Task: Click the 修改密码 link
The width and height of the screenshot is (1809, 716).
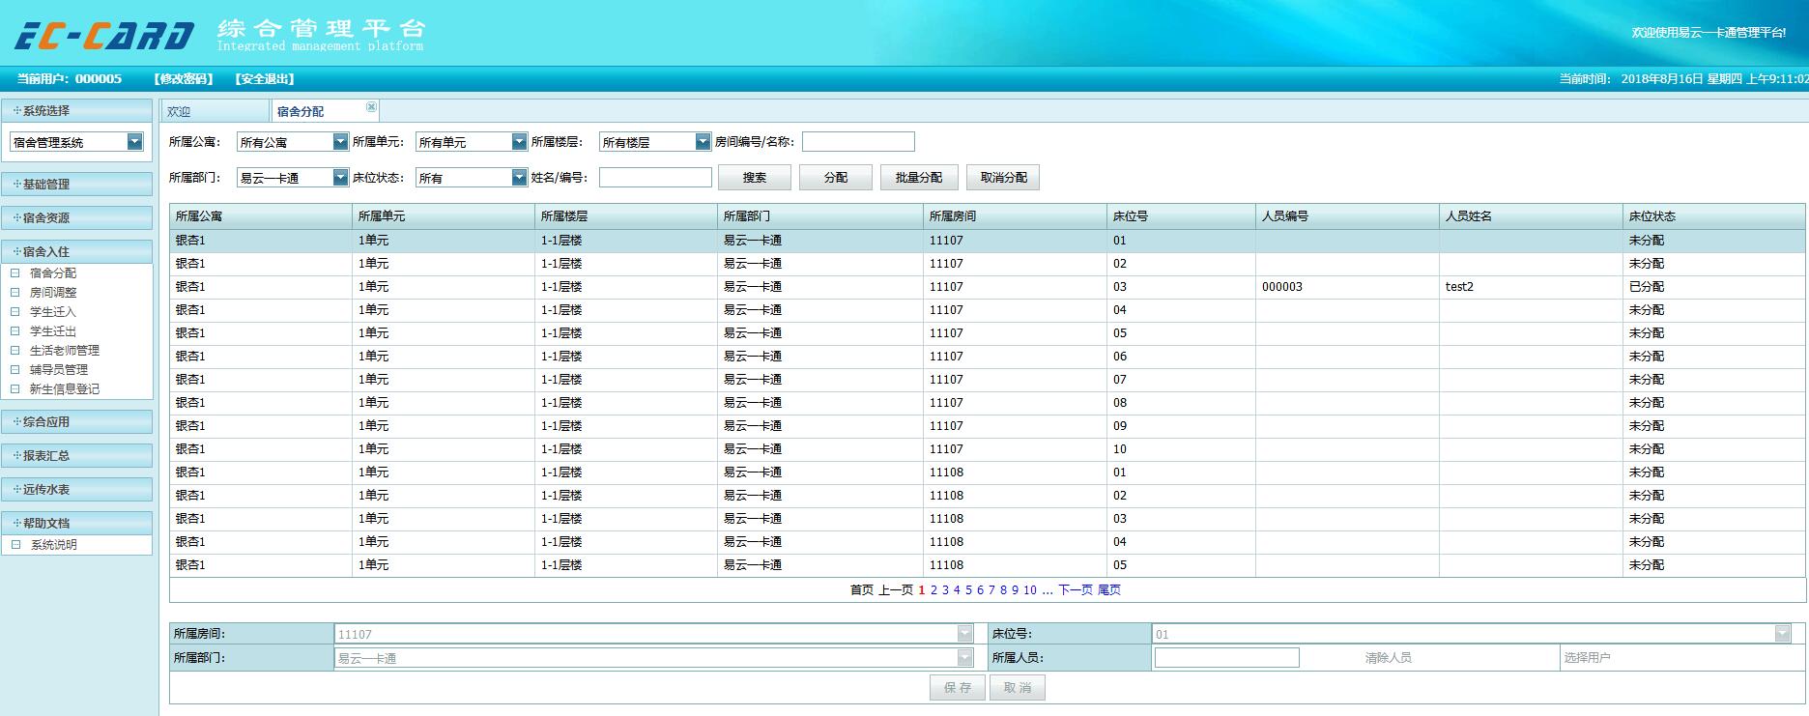Action: coord(184,78)
